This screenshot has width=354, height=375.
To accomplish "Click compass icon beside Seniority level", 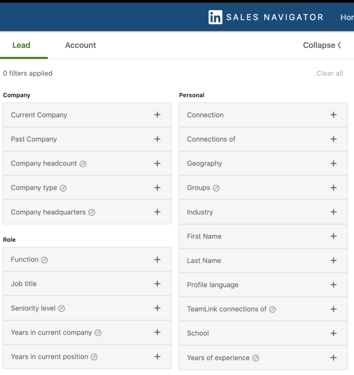I will tap(61, 308).
